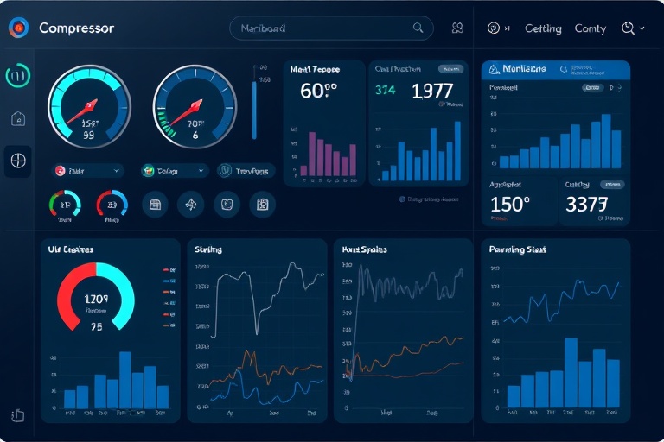Expand the dropdown with green-orange icon

click(x=174, y=171)
